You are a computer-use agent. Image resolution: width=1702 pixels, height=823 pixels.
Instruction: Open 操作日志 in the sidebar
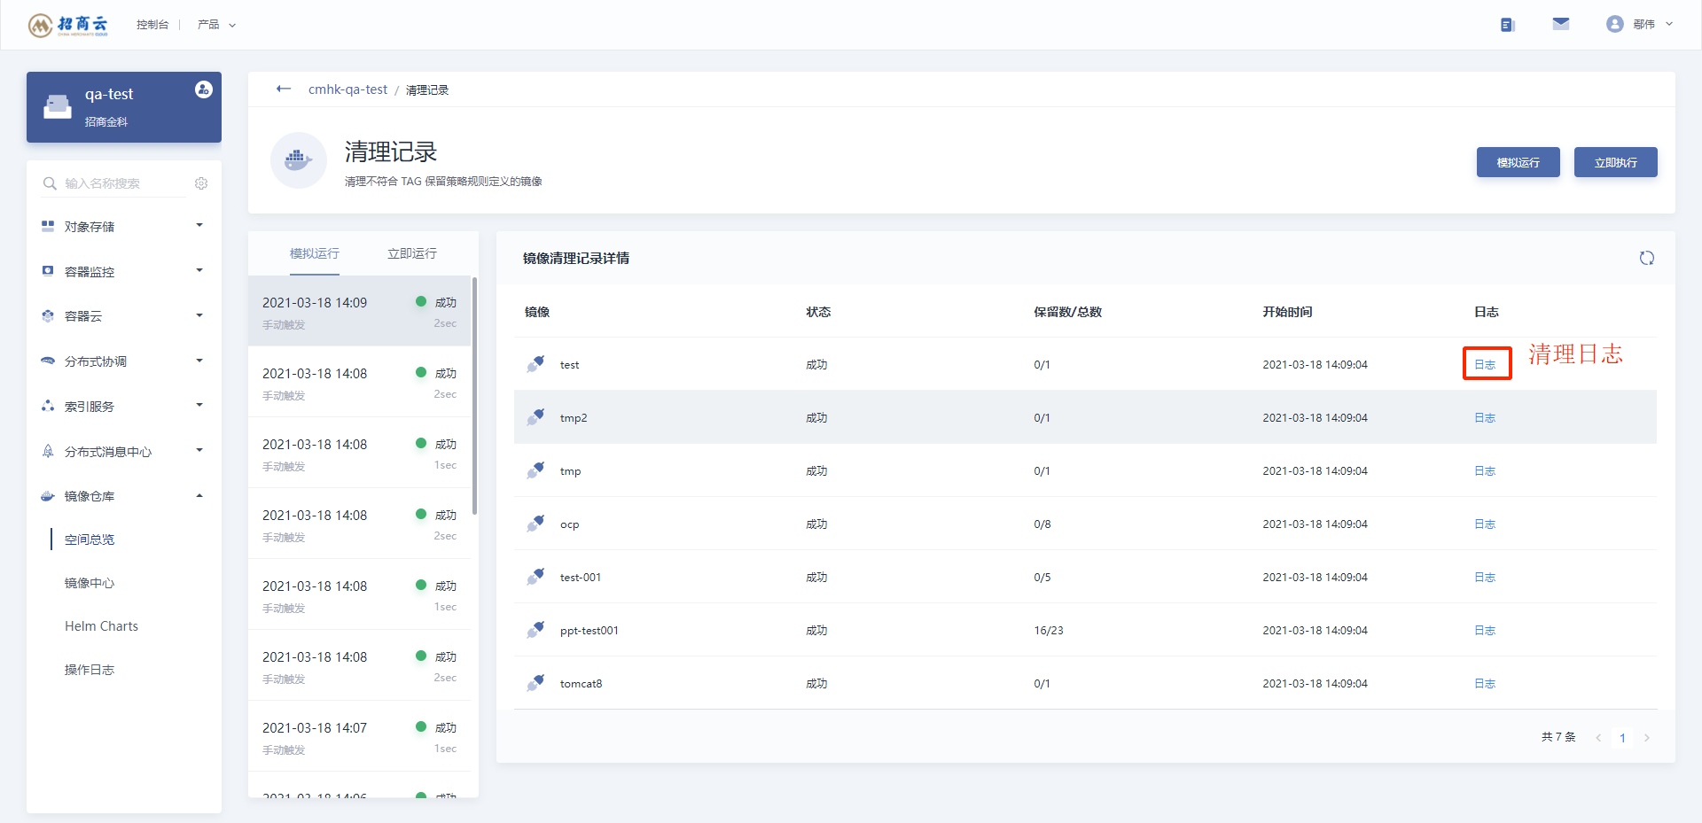(90, 670)
